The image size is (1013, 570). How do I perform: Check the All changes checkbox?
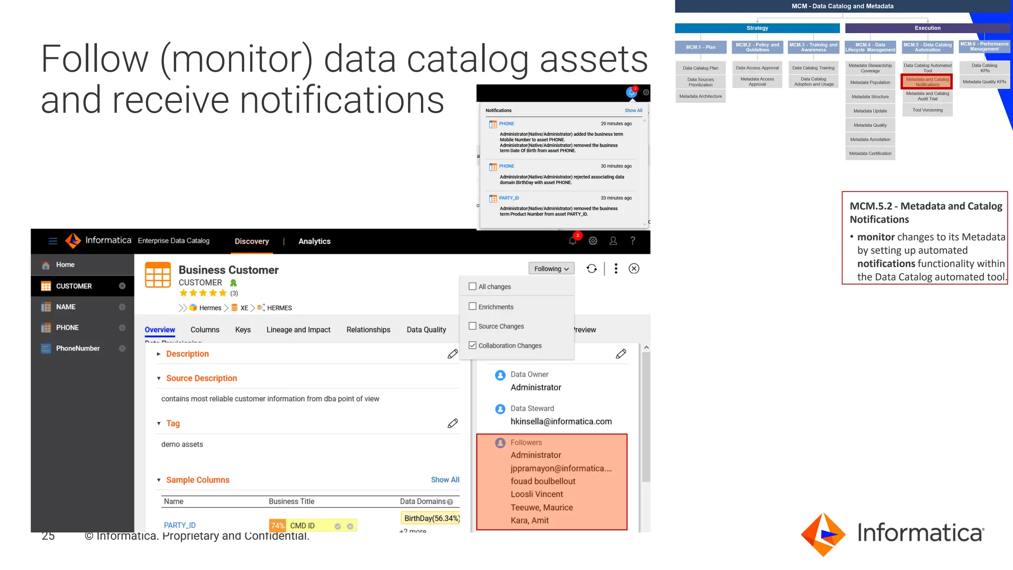click(x=472, y=286)
